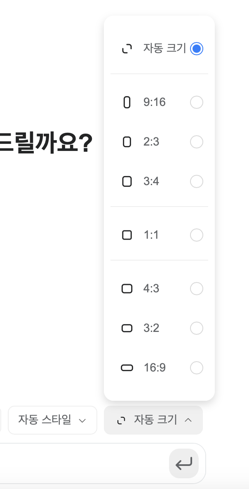Select the 16:9 widescreen ratio icon

[127, 367]
